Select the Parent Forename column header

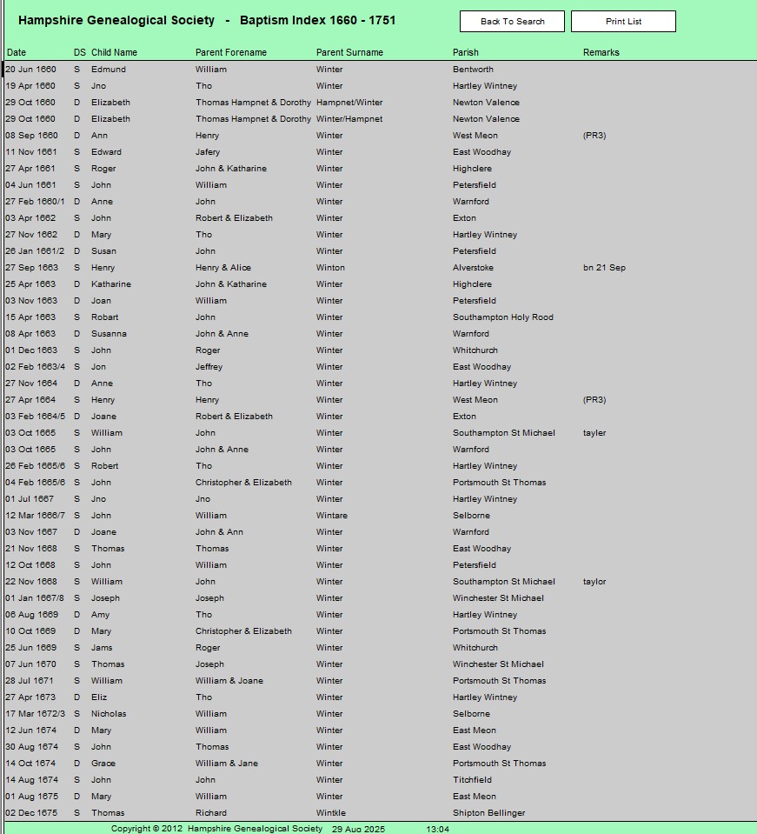230,53
